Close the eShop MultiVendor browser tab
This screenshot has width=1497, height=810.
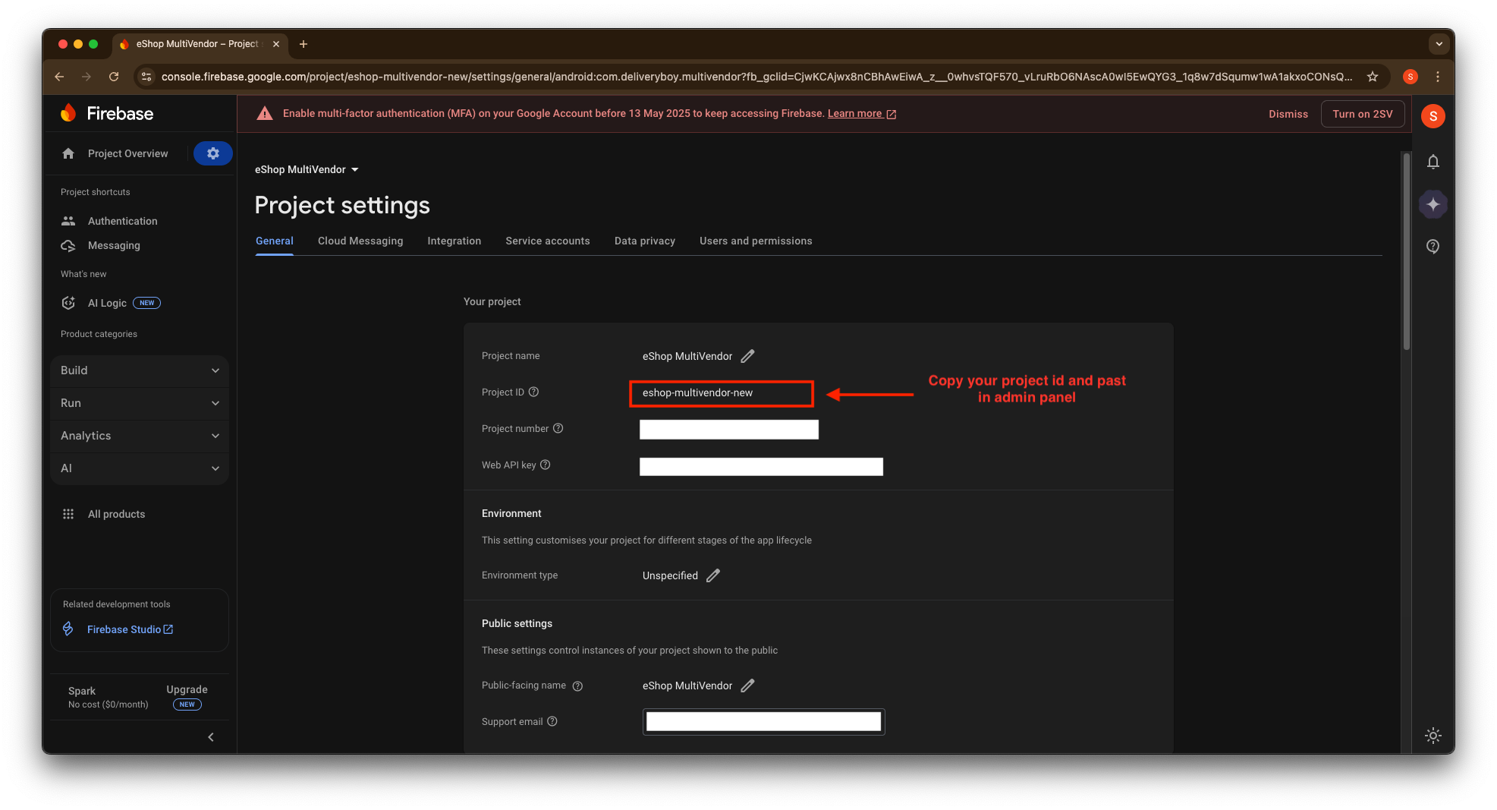pos(276,44)
